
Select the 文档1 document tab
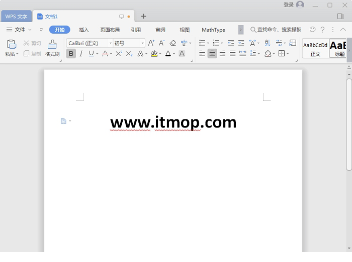coord(51,17)
